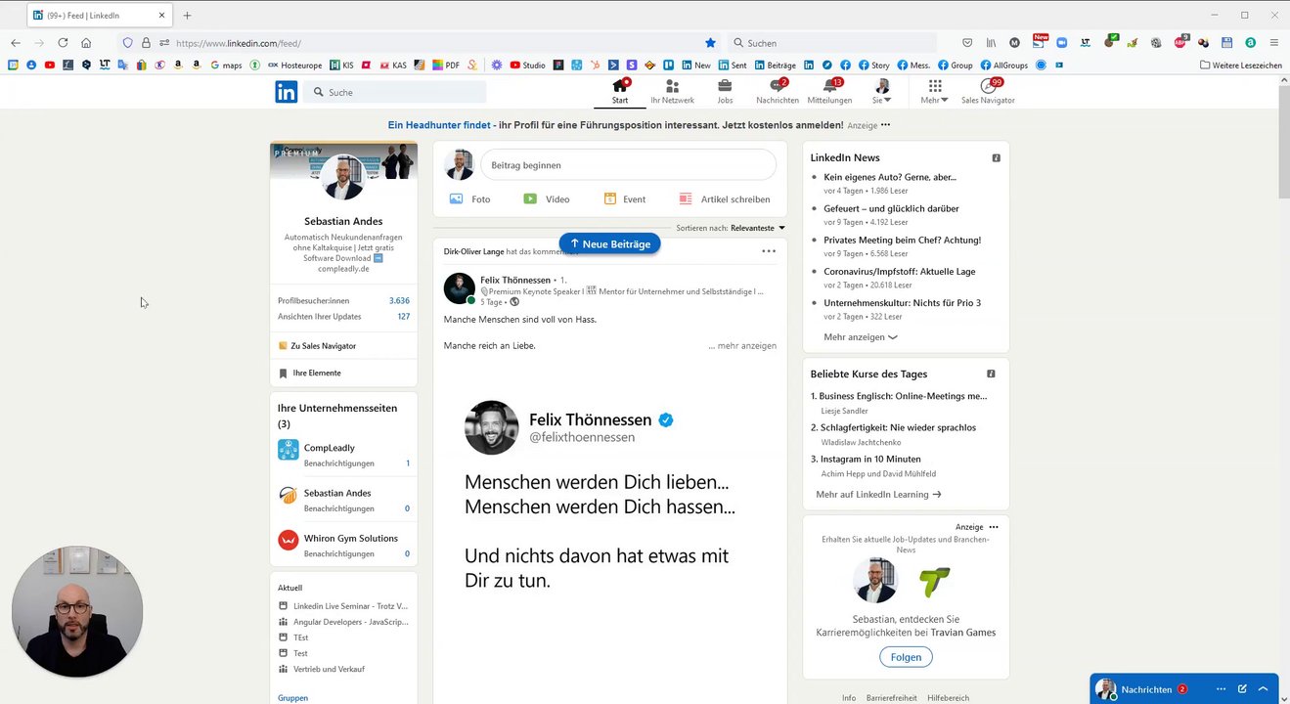Open the YouTube Studio bookmark

[x=527, y=66]
